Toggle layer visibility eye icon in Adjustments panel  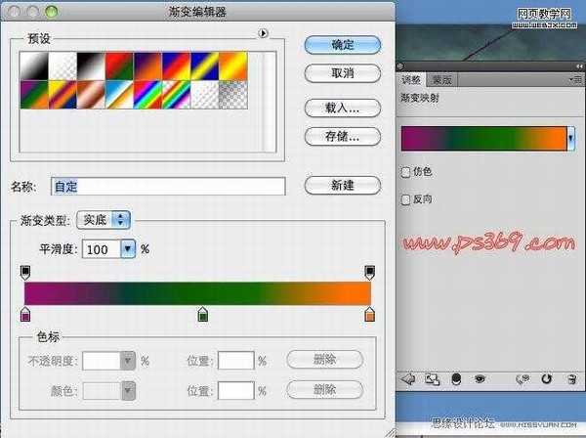coord(480,378)
